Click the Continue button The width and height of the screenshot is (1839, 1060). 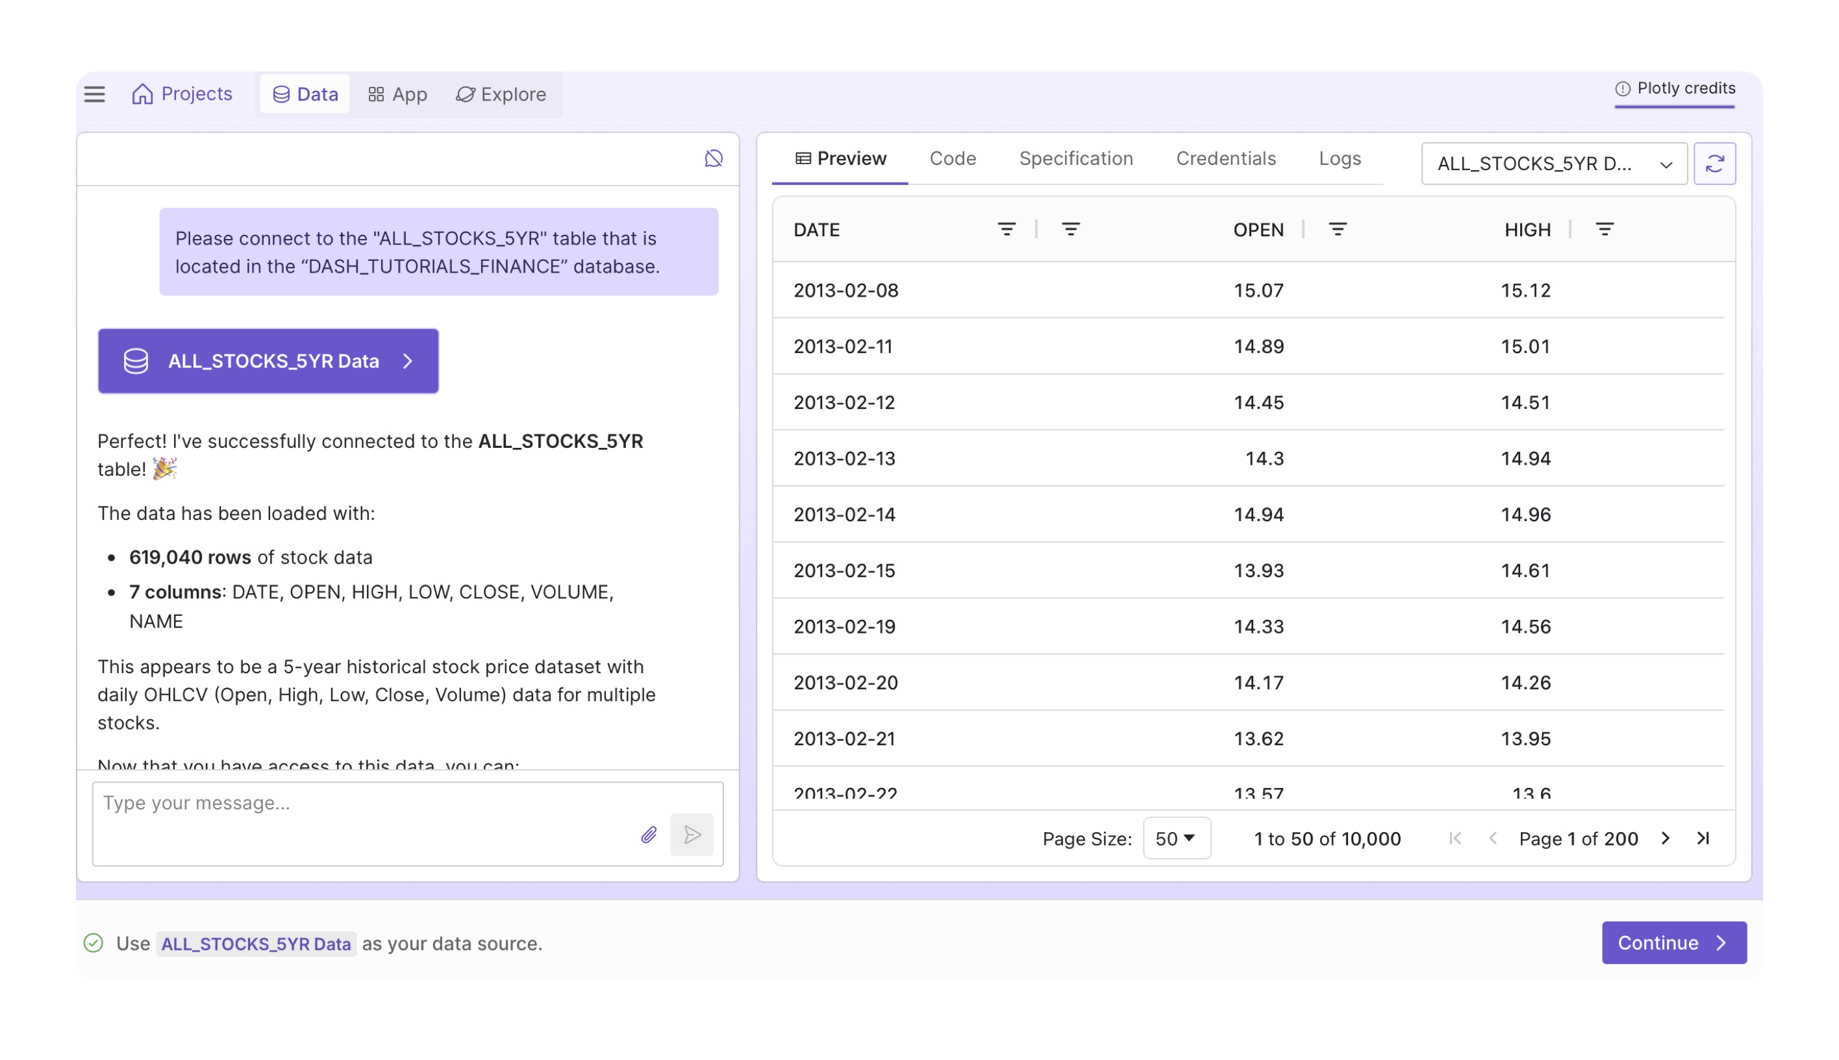tap(1673, 942)
